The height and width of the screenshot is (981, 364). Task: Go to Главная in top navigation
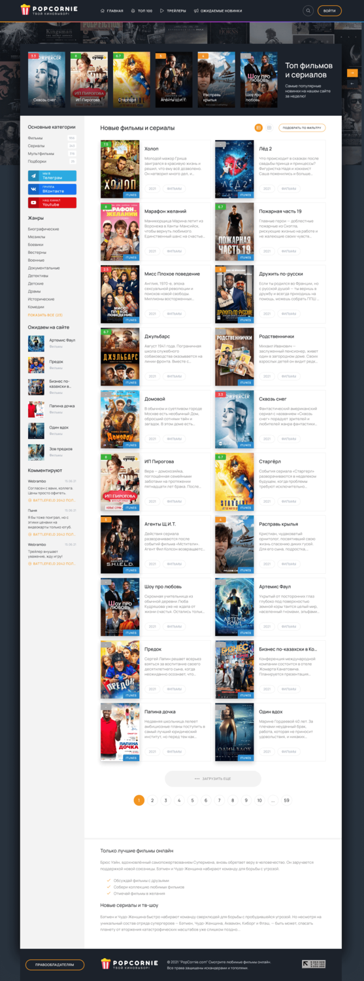point(112,11)
